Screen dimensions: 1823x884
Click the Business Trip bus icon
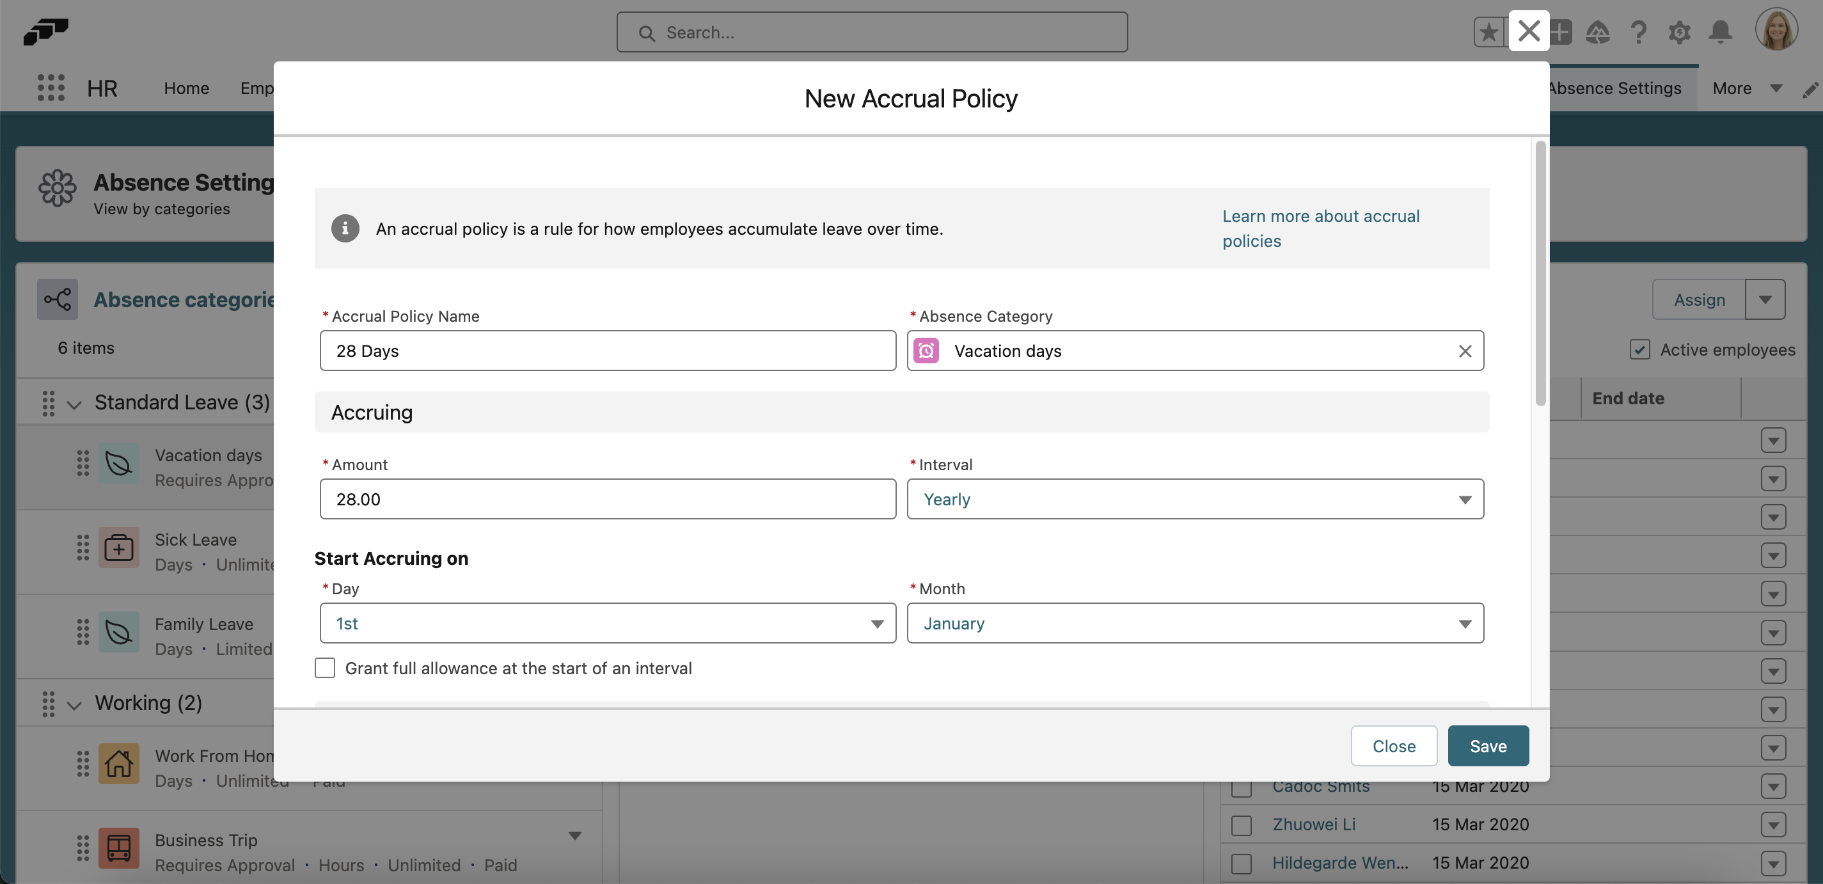[x=118, y=848]
